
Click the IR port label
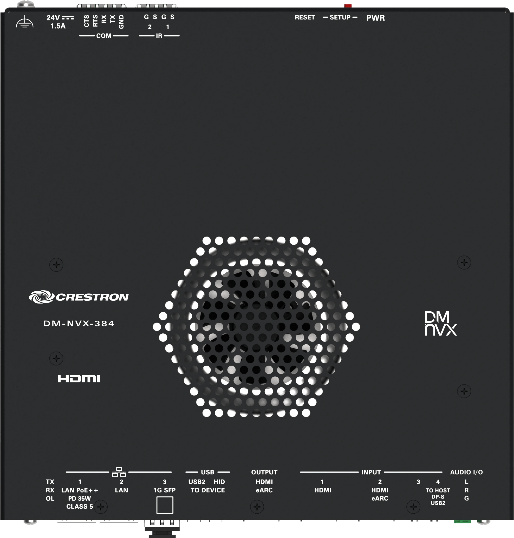pyautogui.click(x=159, y=36)
